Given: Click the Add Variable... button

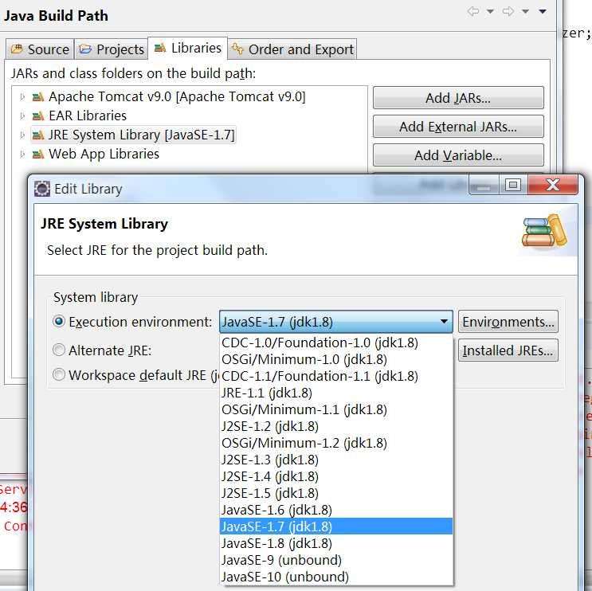Looking at the screenshot, I should point(458,155).
